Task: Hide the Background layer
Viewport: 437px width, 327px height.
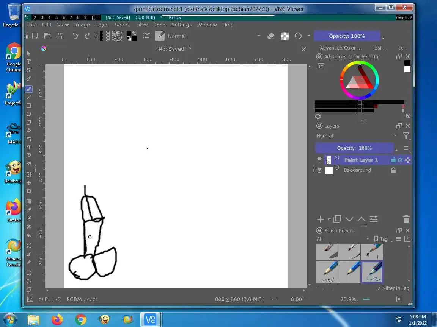Action: click(x=319, y=170)
